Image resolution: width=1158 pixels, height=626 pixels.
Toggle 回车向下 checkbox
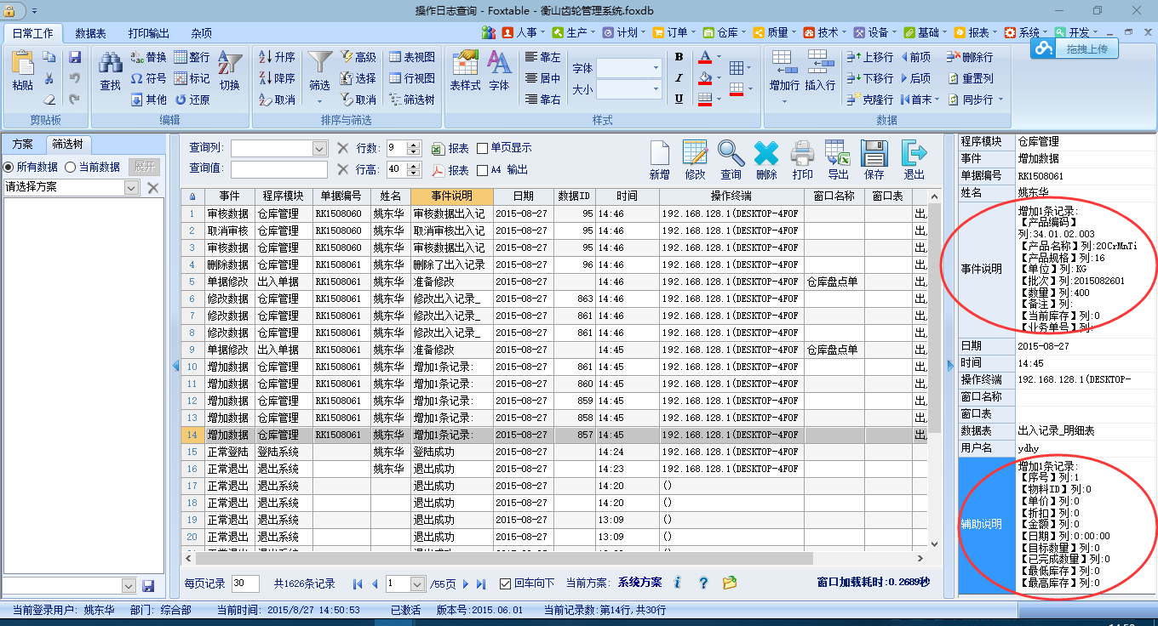coord(505,583)
